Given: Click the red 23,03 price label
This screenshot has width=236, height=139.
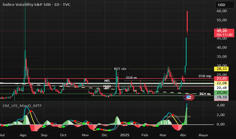Looking at the screenshot, I should pyautogui.click(x=221, y=78).
